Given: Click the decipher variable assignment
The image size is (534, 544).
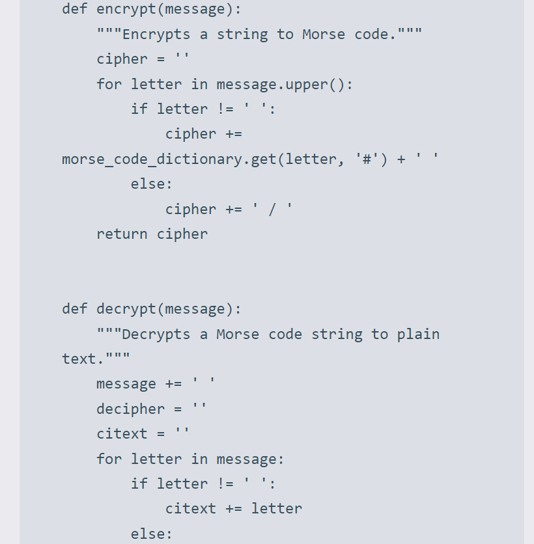Looking at the screenshot, I should coord(130,409).
